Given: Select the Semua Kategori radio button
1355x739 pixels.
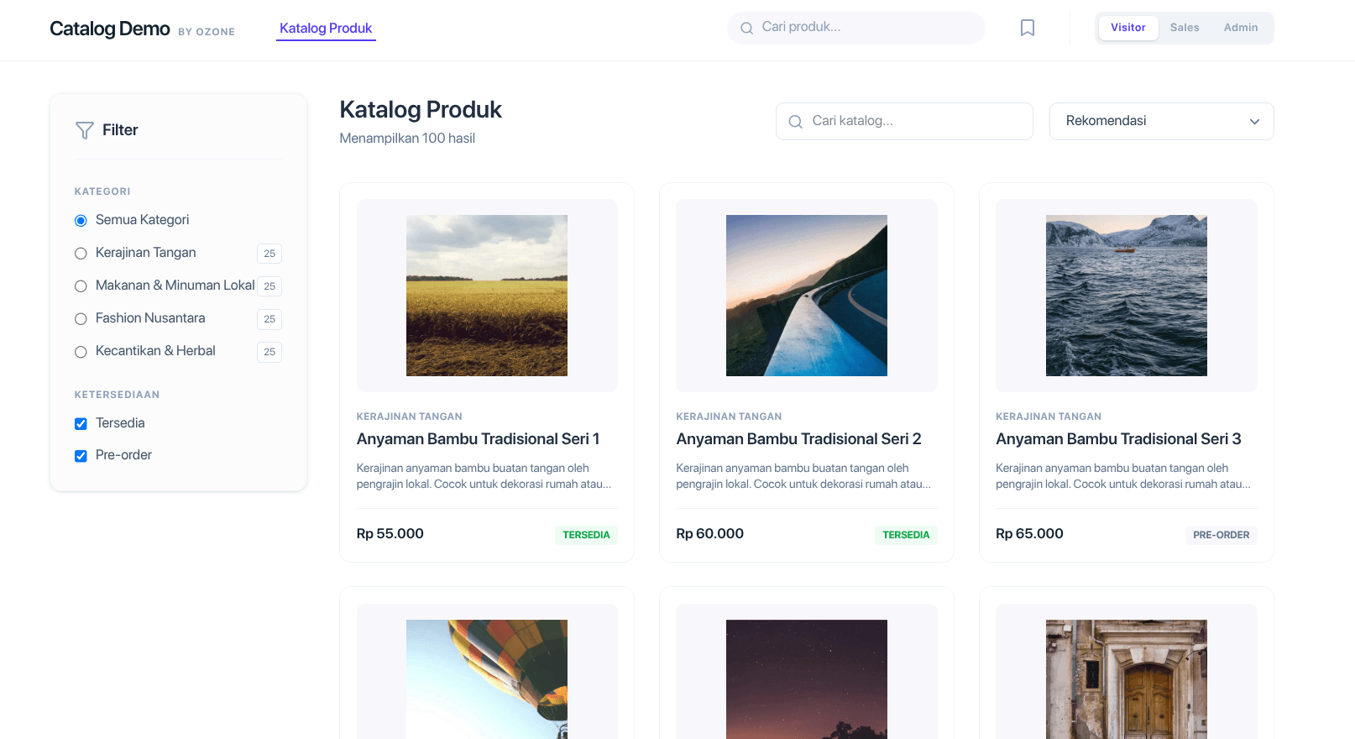Looking at the screenshot, I should coord(81,221).
